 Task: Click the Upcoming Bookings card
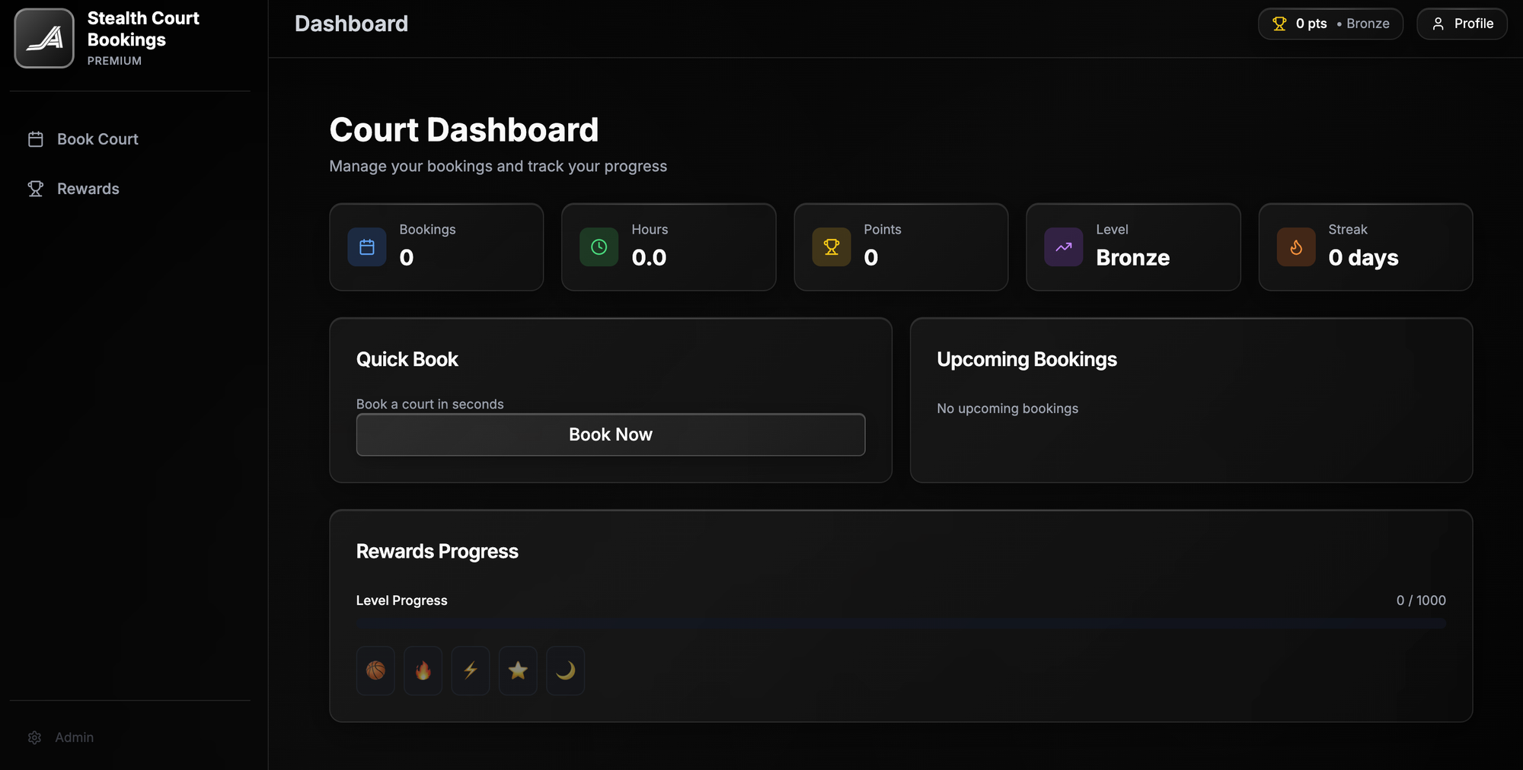pos(1191,400)
